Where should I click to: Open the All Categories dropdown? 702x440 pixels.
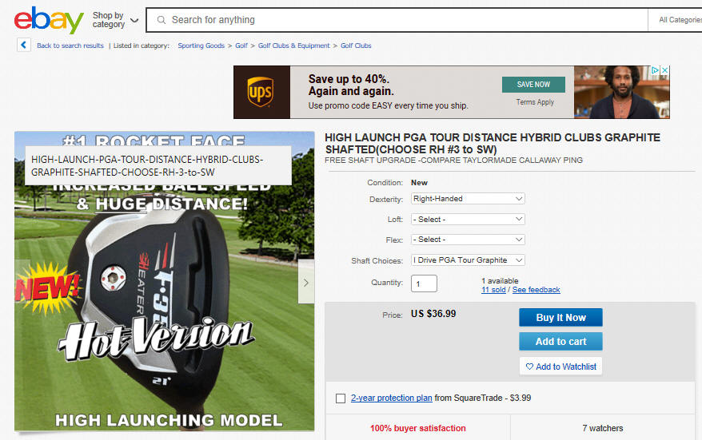(675, 20)
